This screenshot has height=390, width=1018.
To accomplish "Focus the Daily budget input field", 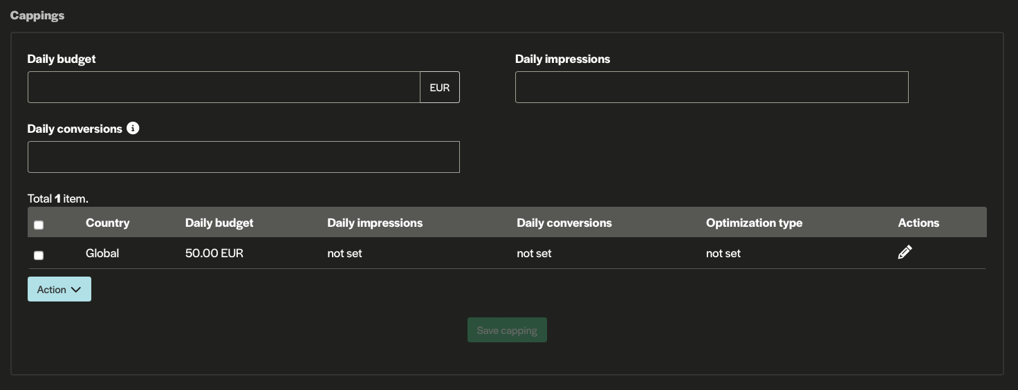I will tap(223, 87).
